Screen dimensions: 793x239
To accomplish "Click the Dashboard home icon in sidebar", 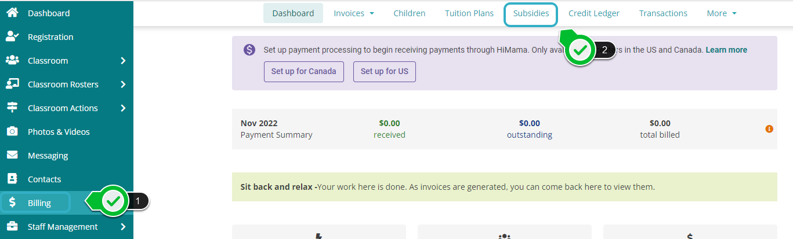I will tap(12, 13).
